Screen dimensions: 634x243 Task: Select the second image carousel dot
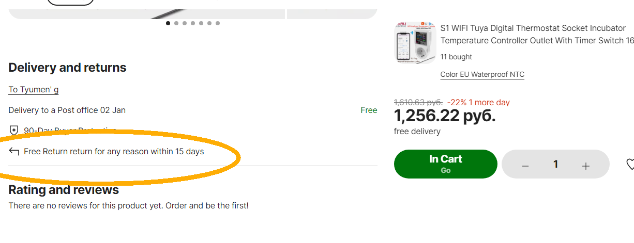177,23
